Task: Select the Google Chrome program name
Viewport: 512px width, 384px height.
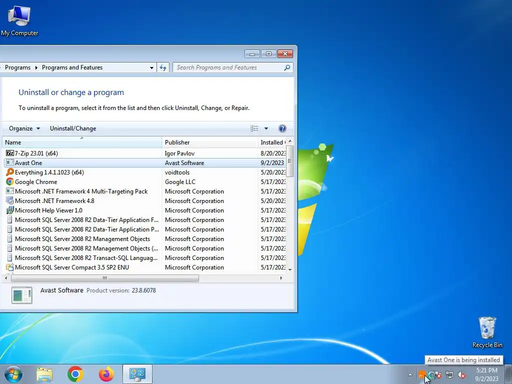Action: tap(36, 182)
